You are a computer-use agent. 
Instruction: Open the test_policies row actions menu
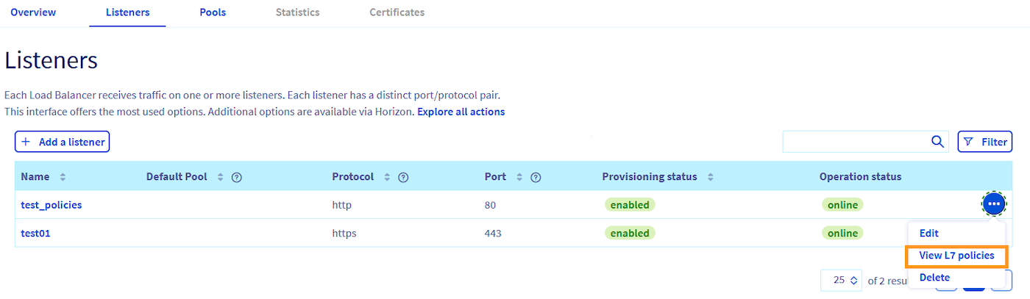993,203
